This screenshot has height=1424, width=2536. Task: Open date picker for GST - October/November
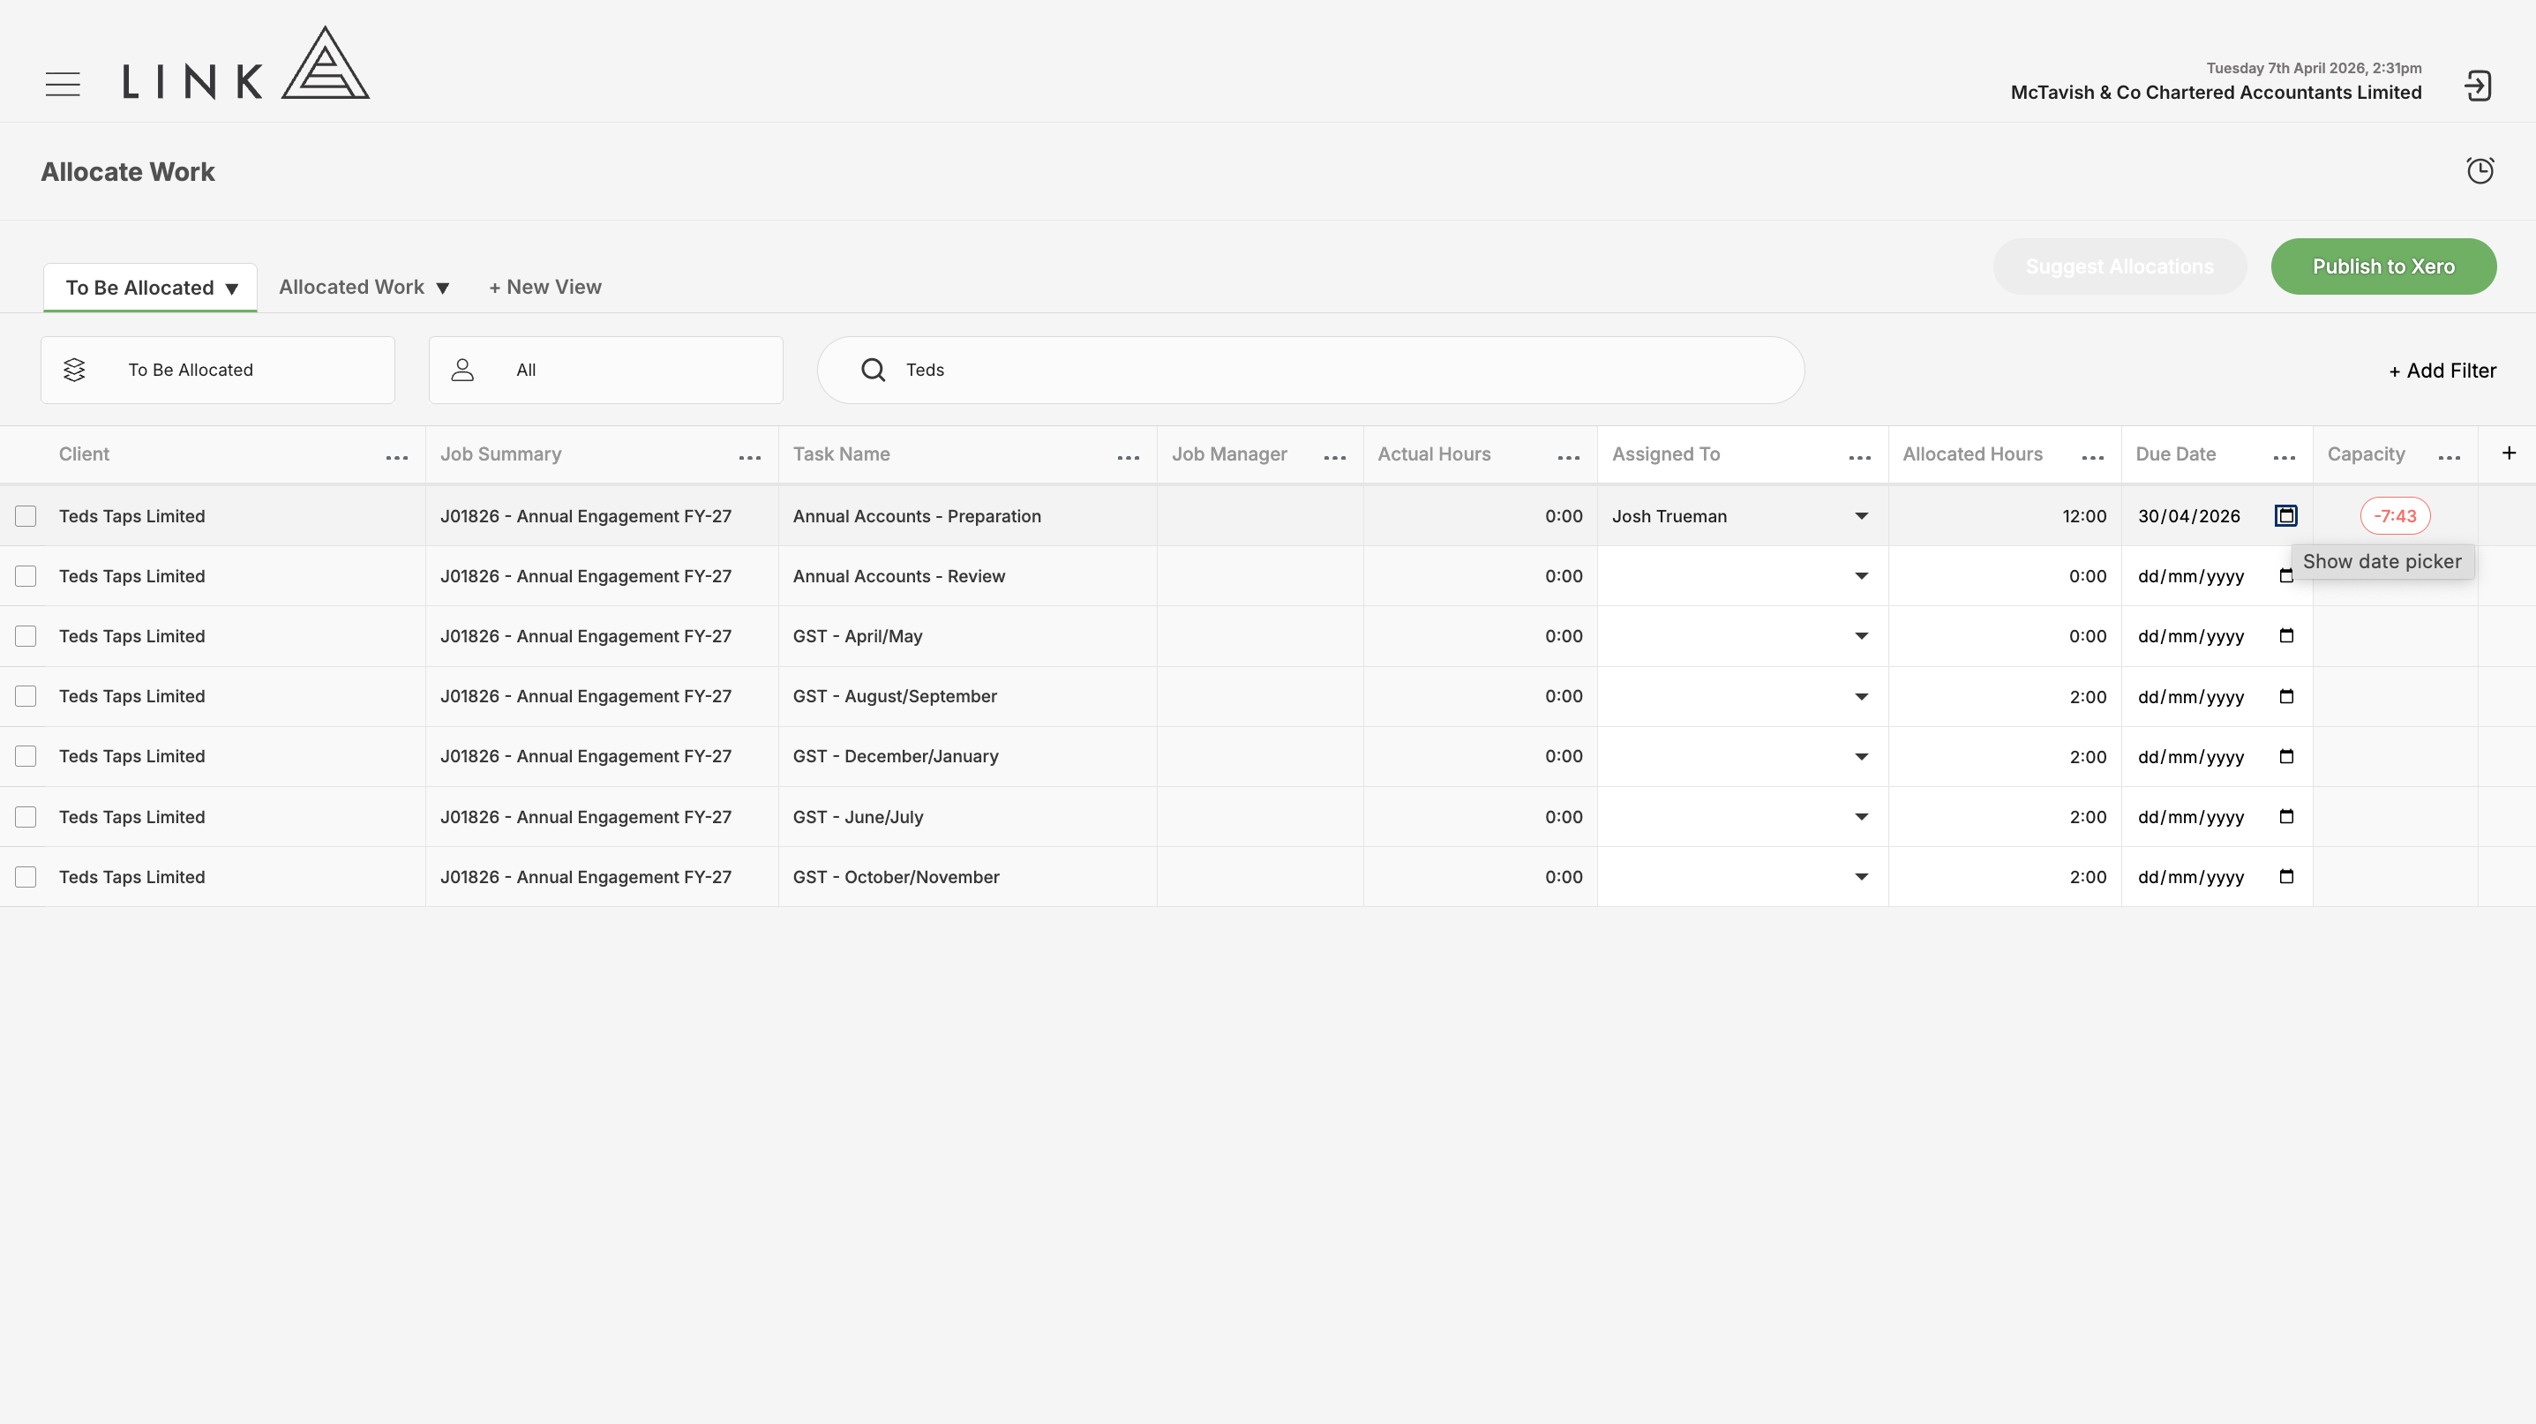pyautogui.click(x=2287, y=877)
